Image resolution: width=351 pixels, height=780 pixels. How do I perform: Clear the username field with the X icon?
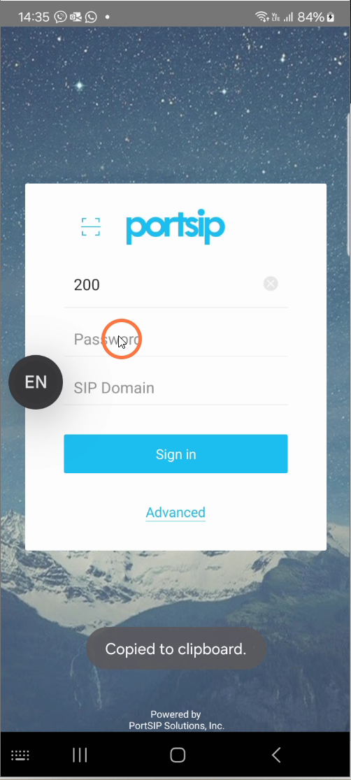tap(271, 284)
